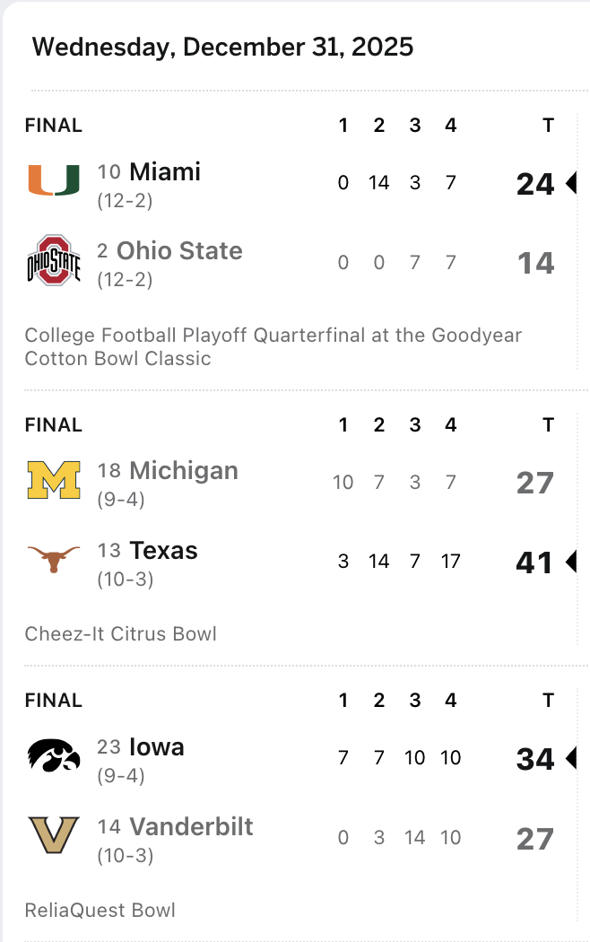Screen dimensions: 590x942
Task: Click the Iowa Hawkeyes logo
Action: pyautogui.click(x=53, y=755)
